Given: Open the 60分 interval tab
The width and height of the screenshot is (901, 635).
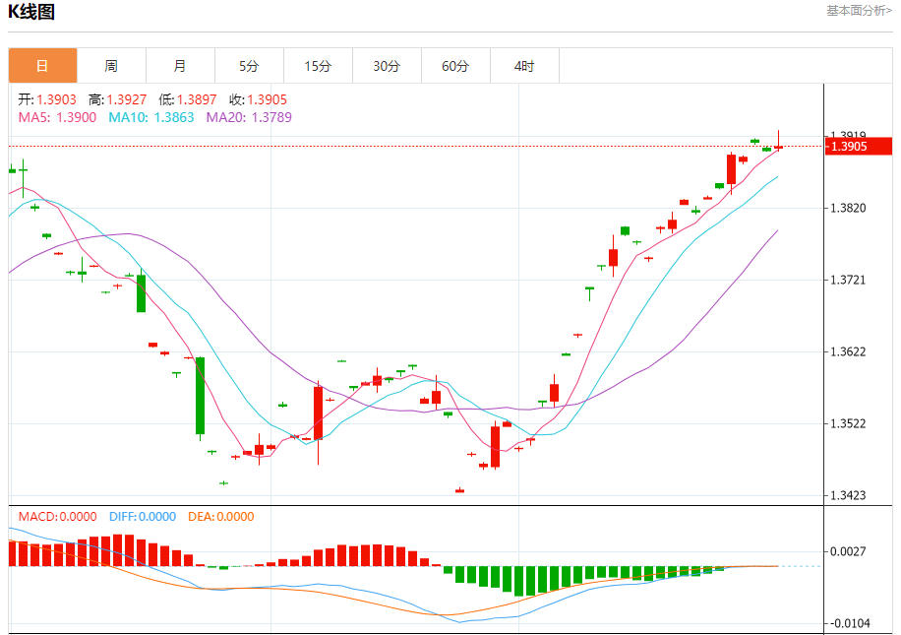Looking at the screenshot, I should point(455,66).
